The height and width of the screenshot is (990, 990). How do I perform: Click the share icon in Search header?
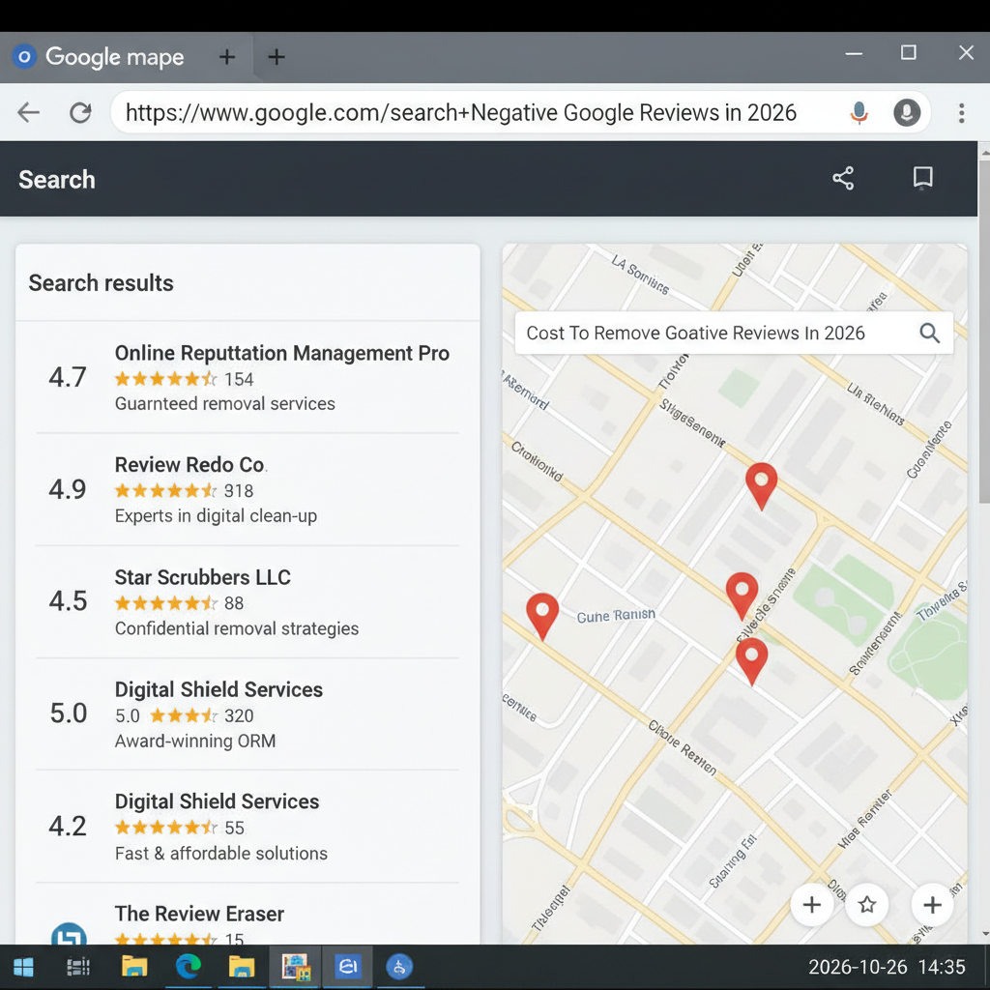(x=843, y=178)
